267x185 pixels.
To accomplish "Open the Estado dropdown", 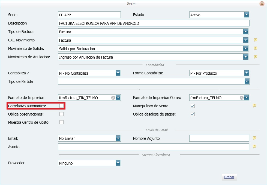I will coord(247,15).
